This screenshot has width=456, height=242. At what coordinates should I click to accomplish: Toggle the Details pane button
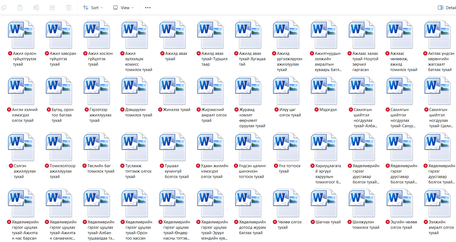point(447,8)
